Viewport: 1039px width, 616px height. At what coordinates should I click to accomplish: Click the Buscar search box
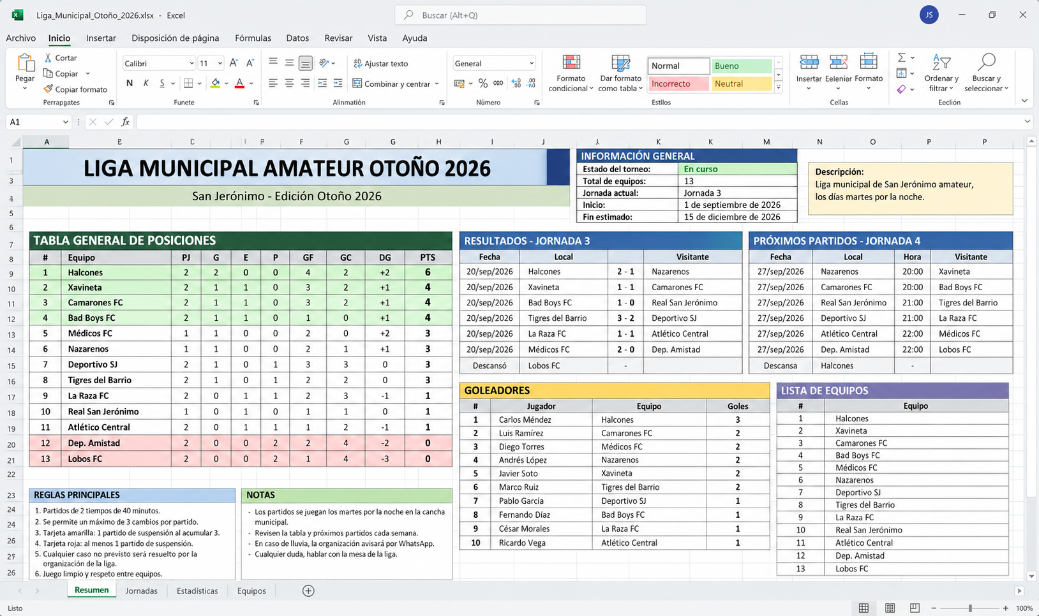pos(520,15)
